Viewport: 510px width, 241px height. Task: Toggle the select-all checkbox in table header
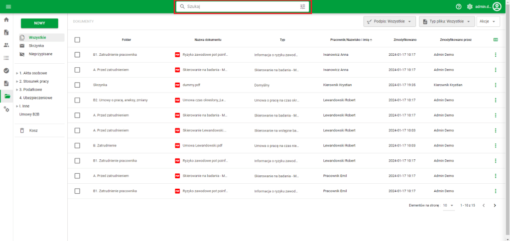point(77,39)
